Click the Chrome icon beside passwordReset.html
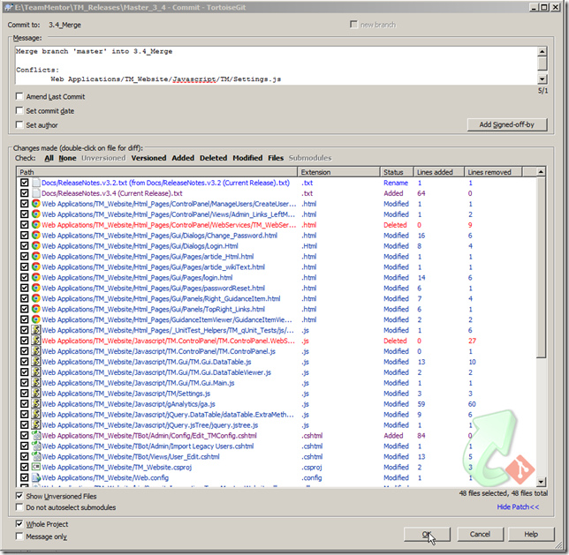The height and width of the screenshot is (555, 569). [35, 288]
